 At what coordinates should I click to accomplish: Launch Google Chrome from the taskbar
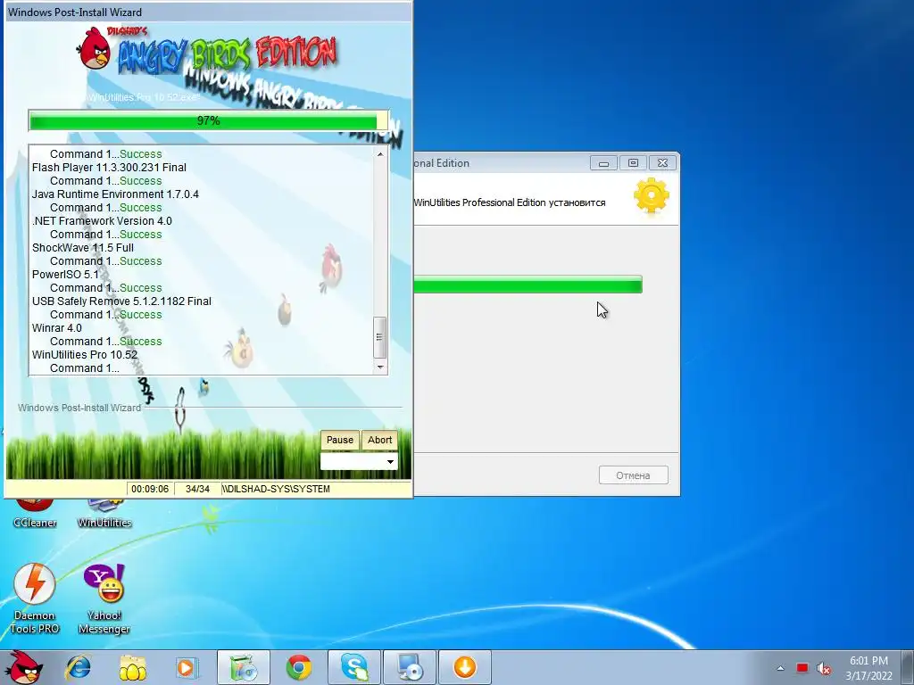(298, 667)
